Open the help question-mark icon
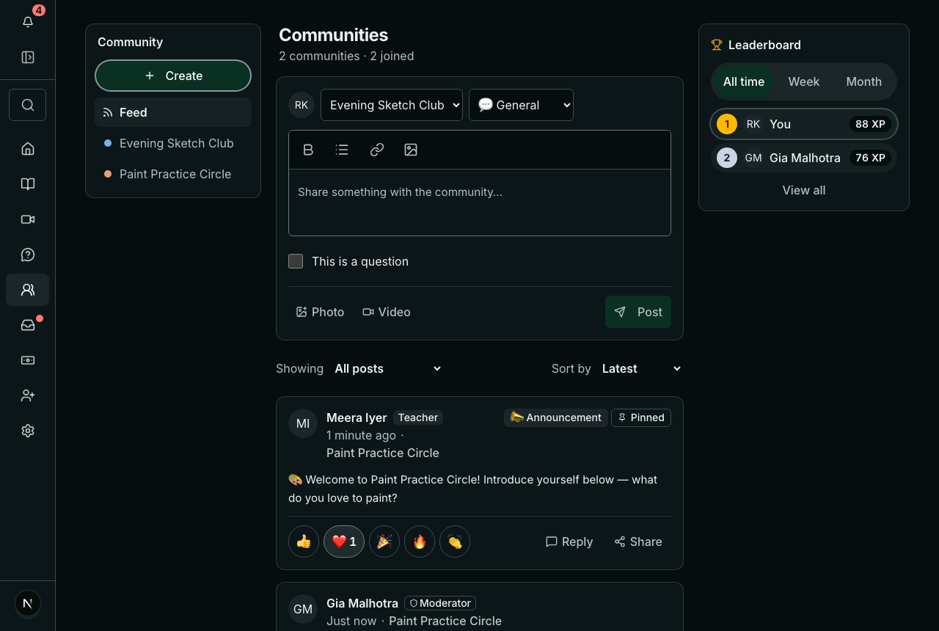 [x=28, y=255]
